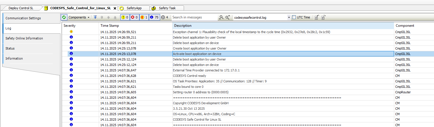This screenshot has width=434, height=127.
Task: Sort by the Time Stamp column header
Action: 135,26
